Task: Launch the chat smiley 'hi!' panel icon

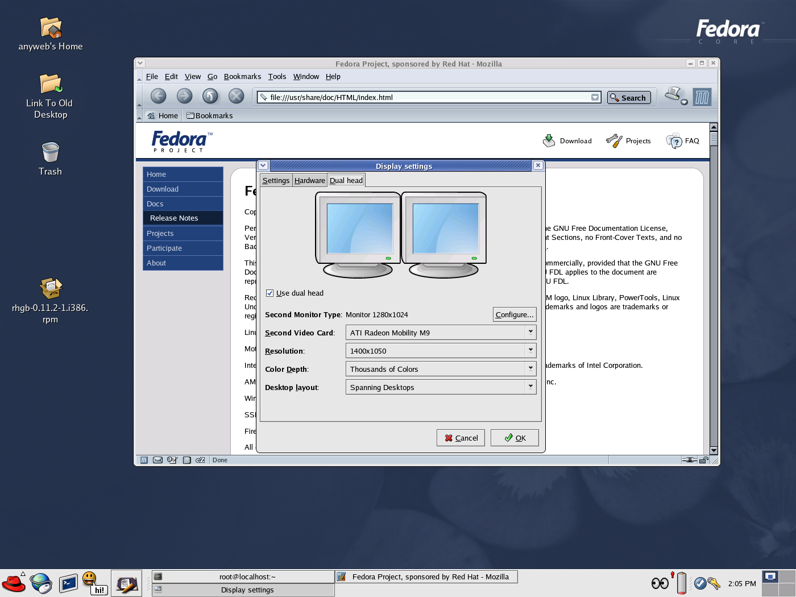Action: (x=95, y=583)
